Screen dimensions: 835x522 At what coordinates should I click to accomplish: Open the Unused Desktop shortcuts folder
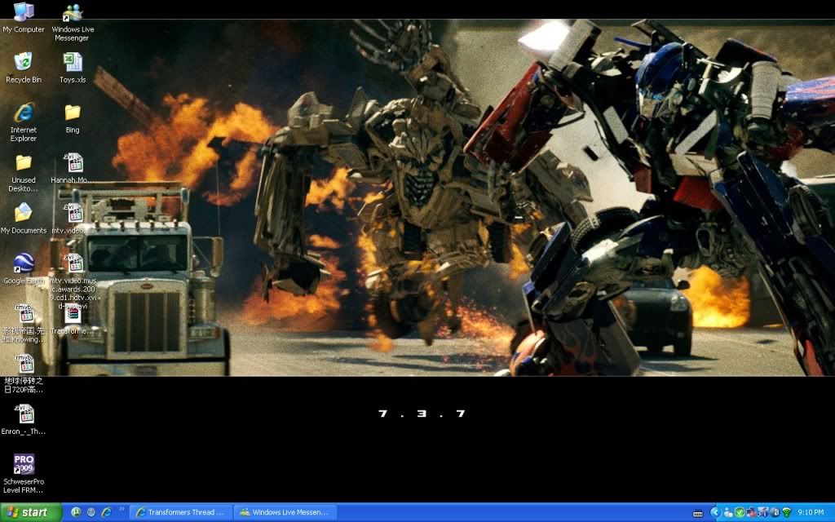pyautogui.click(x=24, y=162)
